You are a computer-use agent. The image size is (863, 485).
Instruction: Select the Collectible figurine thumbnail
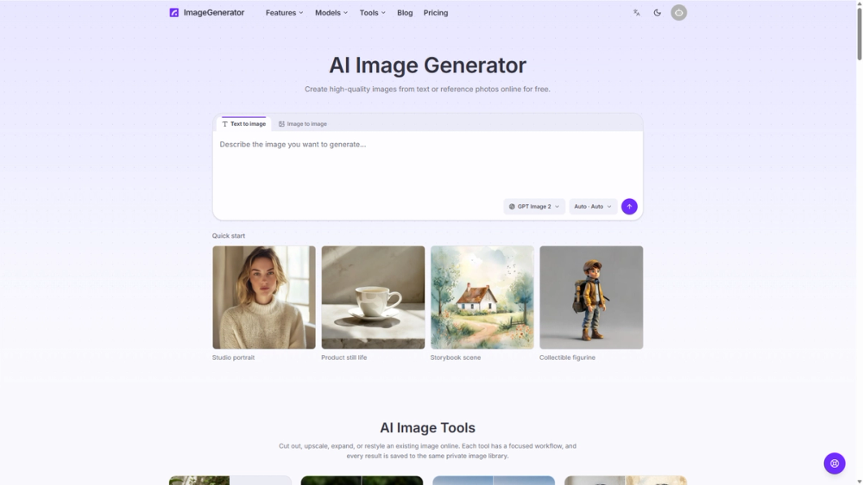[x=591, y=297]
